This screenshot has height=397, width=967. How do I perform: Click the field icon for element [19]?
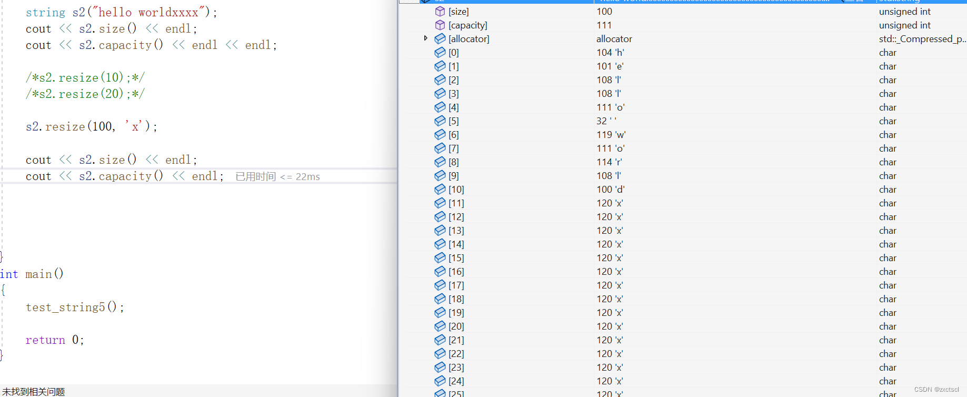pos(440,313)
